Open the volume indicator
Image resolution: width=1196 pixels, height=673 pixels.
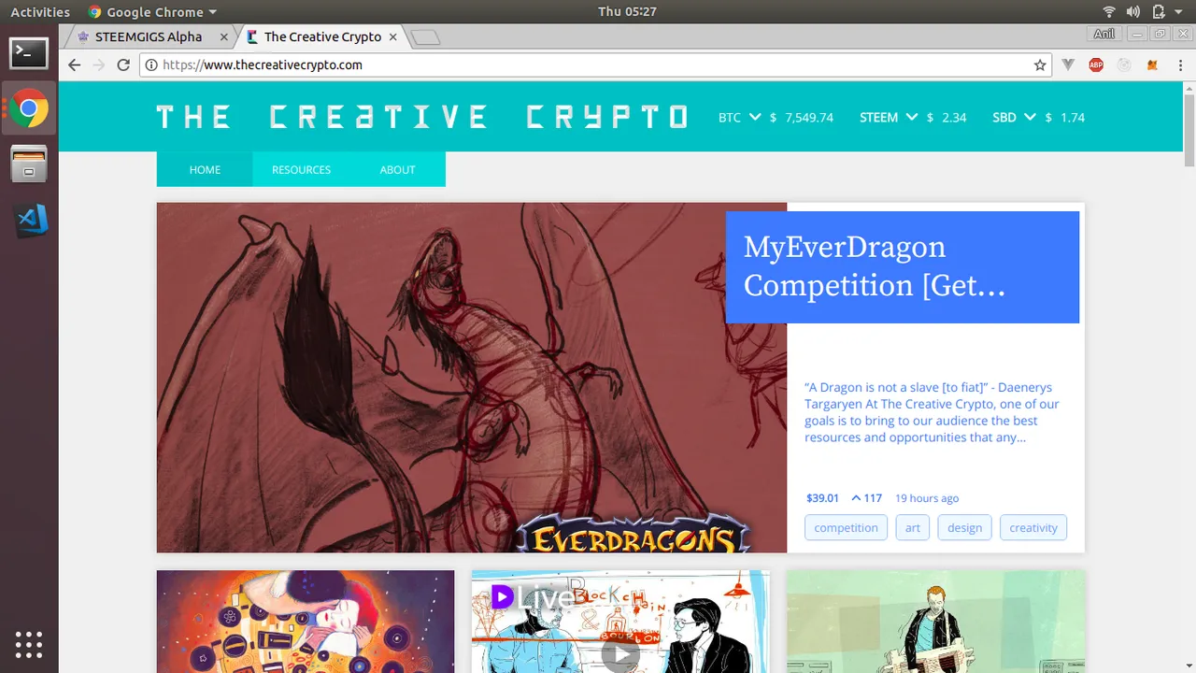(1133, 12)
